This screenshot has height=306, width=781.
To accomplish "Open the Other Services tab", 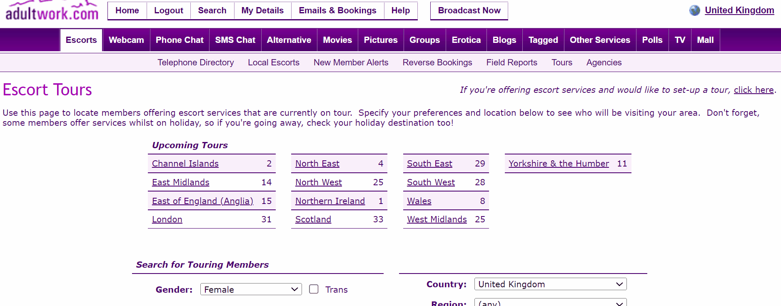I will (x=600, y=40).
